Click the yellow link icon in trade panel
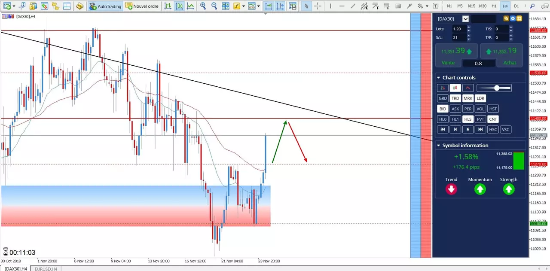 coord(506,18)
